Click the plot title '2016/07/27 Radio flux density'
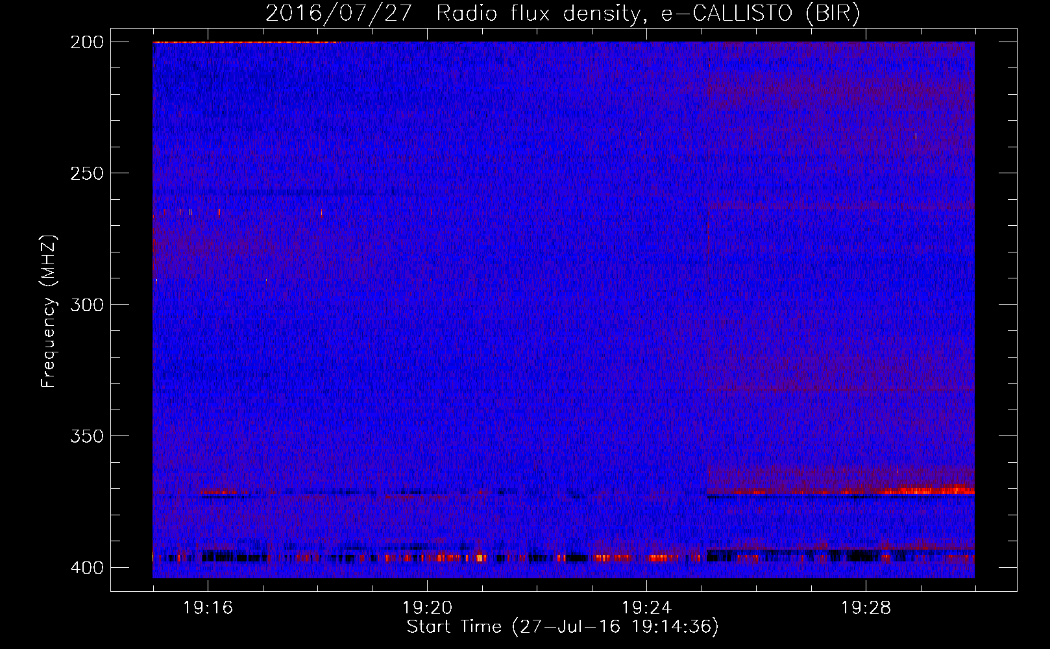1050x649 pixels. [563, 14]
